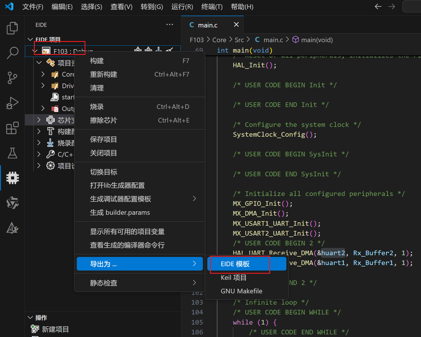The width and height of the screenshot is (421, 337).
Task: Open the 静态检查 submenu
Action: pyautogui.click(x=140, y=283)
